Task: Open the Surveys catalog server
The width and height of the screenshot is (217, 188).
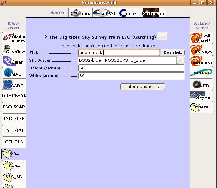Action: coord(201,50)
